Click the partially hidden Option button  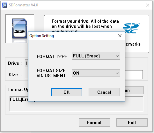(134, 90)
